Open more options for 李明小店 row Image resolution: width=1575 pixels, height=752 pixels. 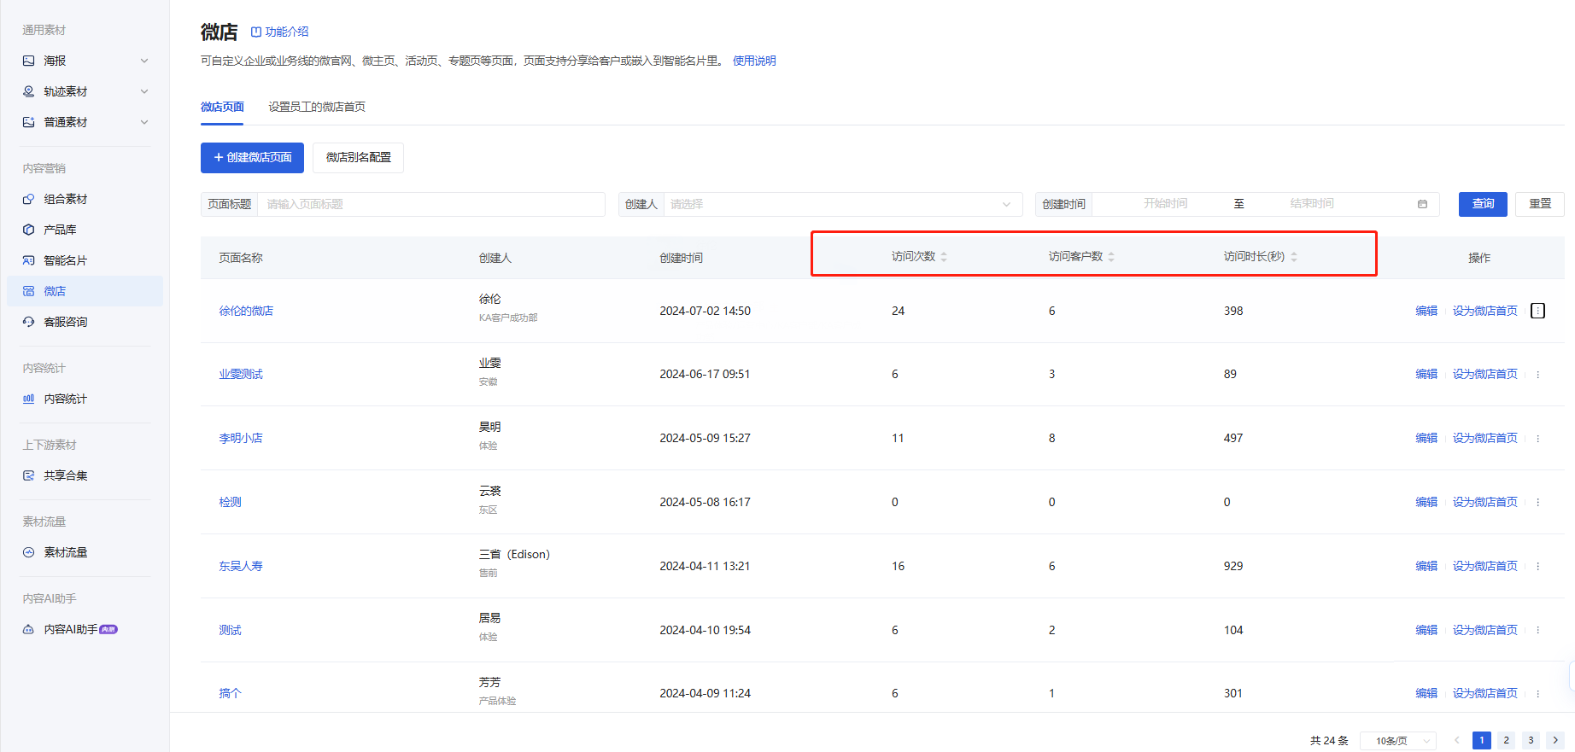1538,438
